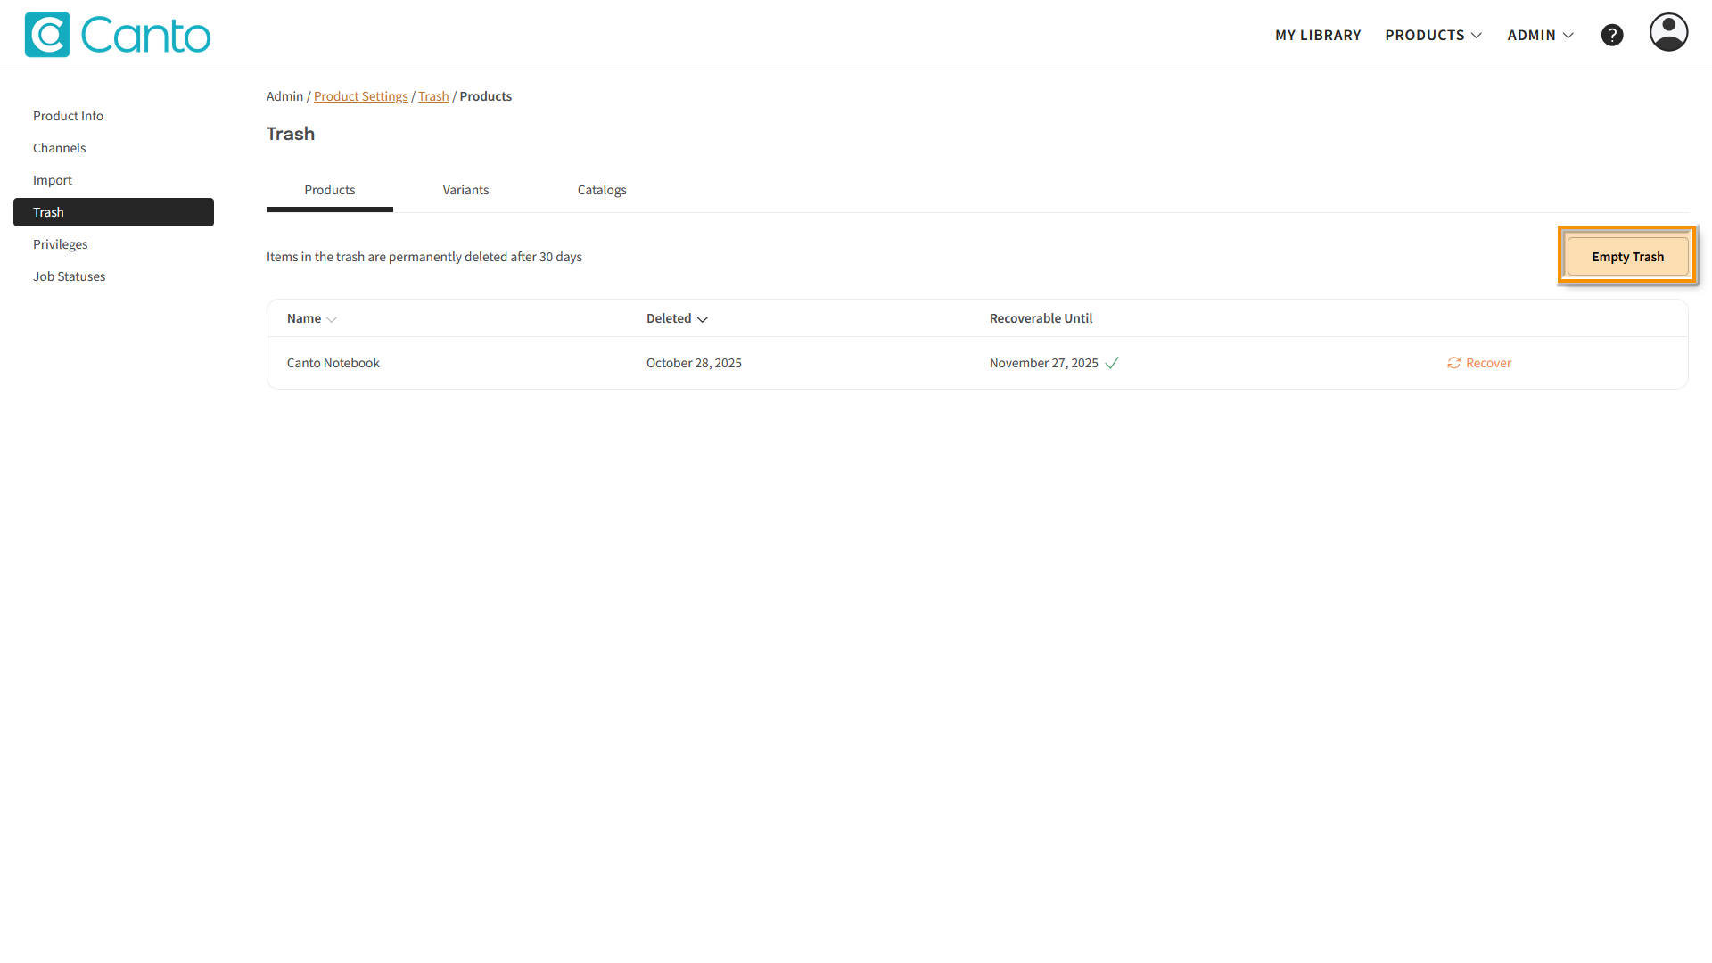Go to My Library

click(1318, 35)
